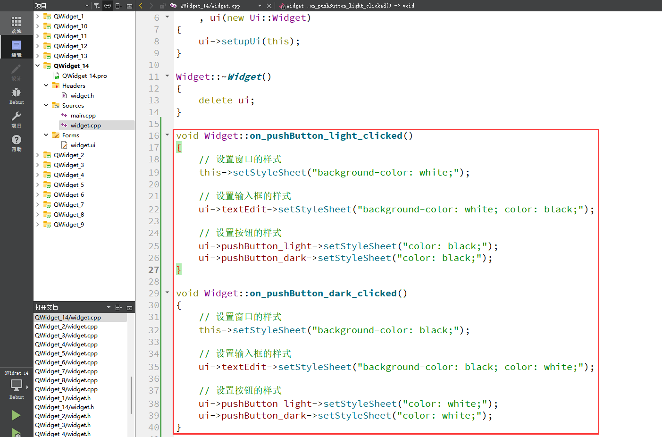Select the QWidget_12 project node
The image size is (662, 437).
click(70, 46)
